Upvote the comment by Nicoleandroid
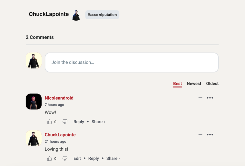This screenshot has height=166, width=245. coord(49,121)
